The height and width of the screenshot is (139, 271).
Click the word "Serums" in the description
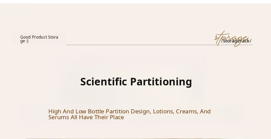pos(58,117)
